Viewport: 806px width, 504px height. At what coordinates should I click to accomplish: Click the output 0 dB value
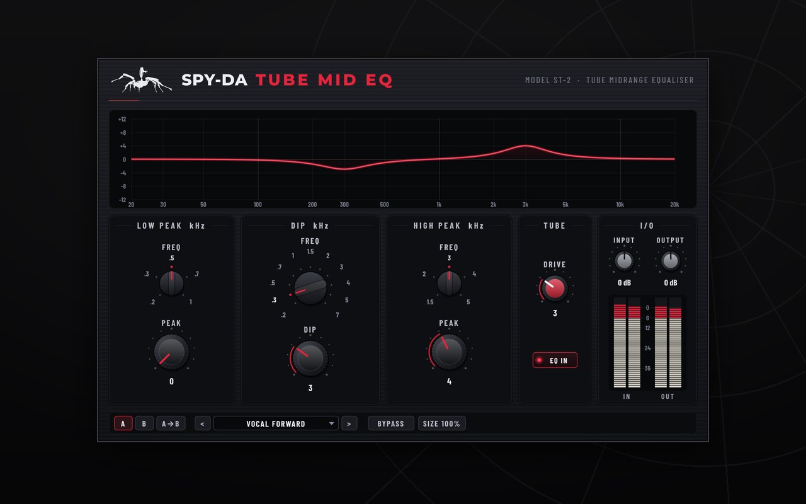pyautogui.click(x=671, y=283)
